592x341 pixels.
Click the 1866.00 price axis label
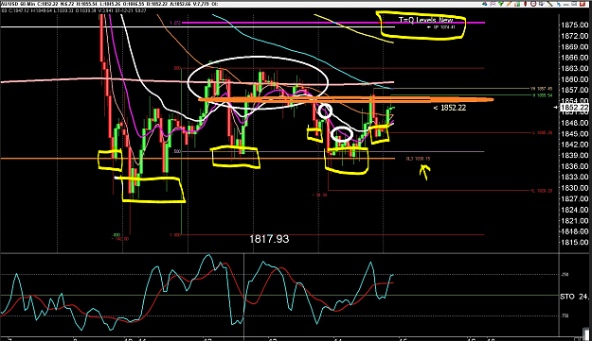[574, 58]
